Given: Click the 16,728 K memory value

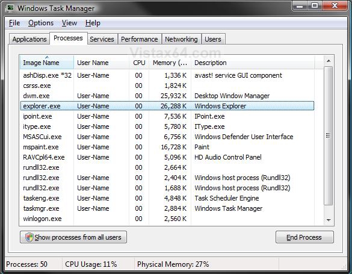Looking at the screenshot, I should (x=174, y=147).
